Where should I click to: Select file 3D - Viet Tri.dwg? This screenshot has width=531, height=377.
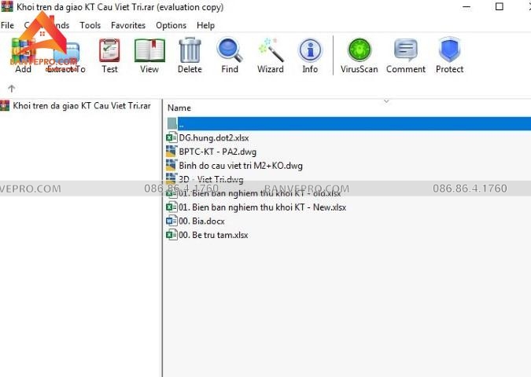click(x=211, y=179)
